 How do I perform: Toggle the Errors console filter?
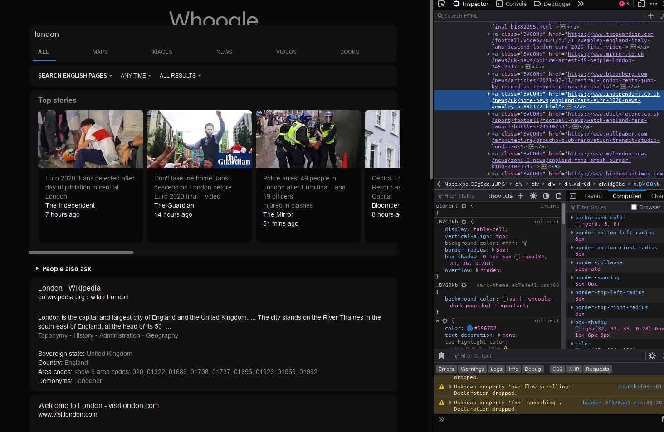click(446, 369)
